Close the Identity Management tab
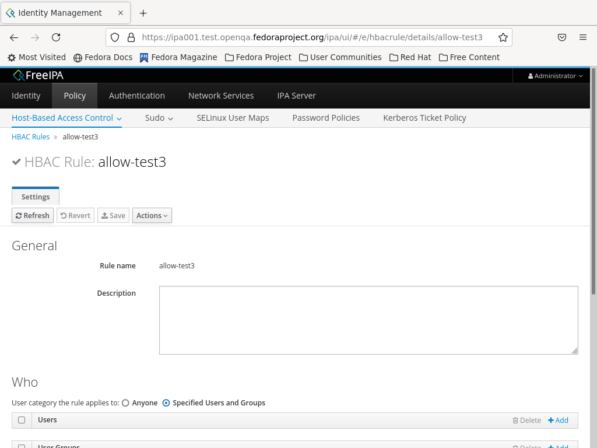Image resolution: width=597 pixels, height=448 pixels. click(121, 13)
